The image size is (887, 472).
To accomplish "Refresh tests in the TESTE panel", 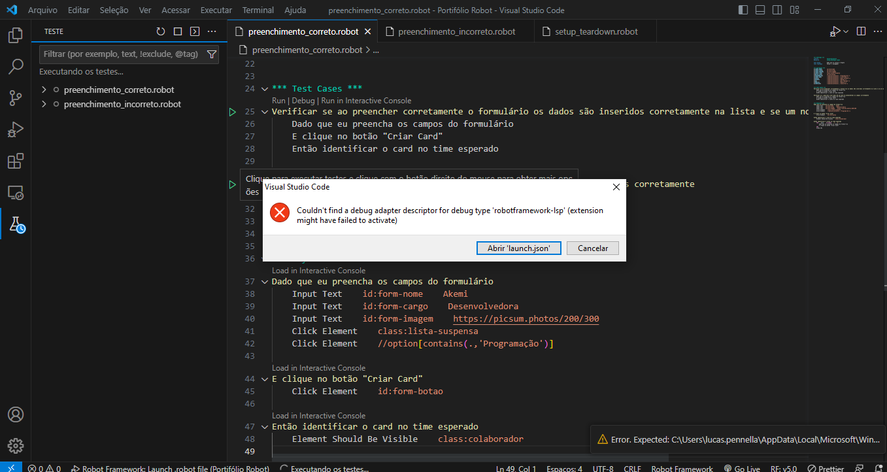I will [x=161, y=31].
